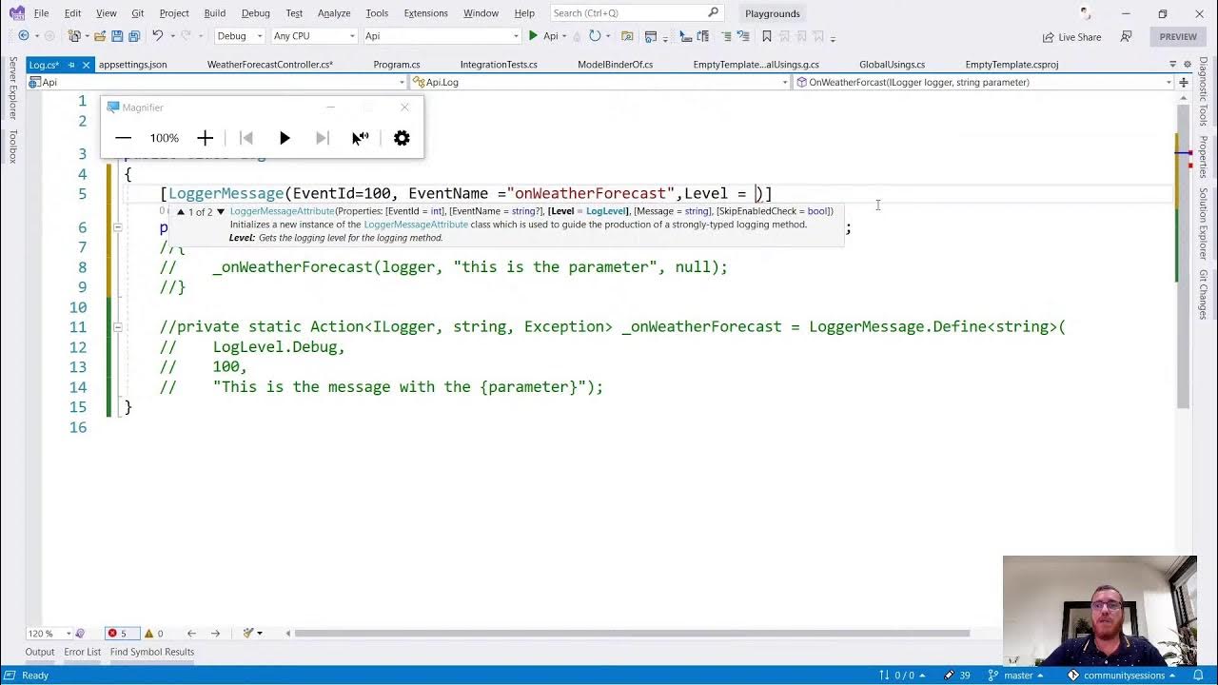Toggle the bookmark icon in the toolbar
This screenshot has width=1218, height=685.
coord(767,36)
